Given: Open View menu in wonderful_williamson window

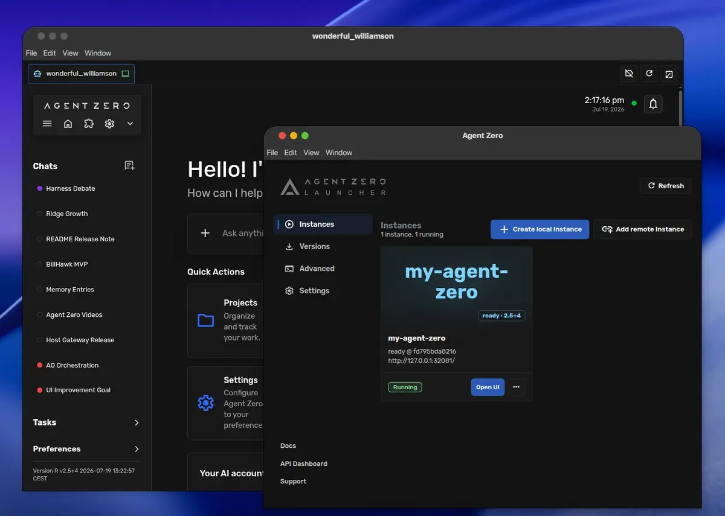Looking at the screenshot, I should point(70,53).
